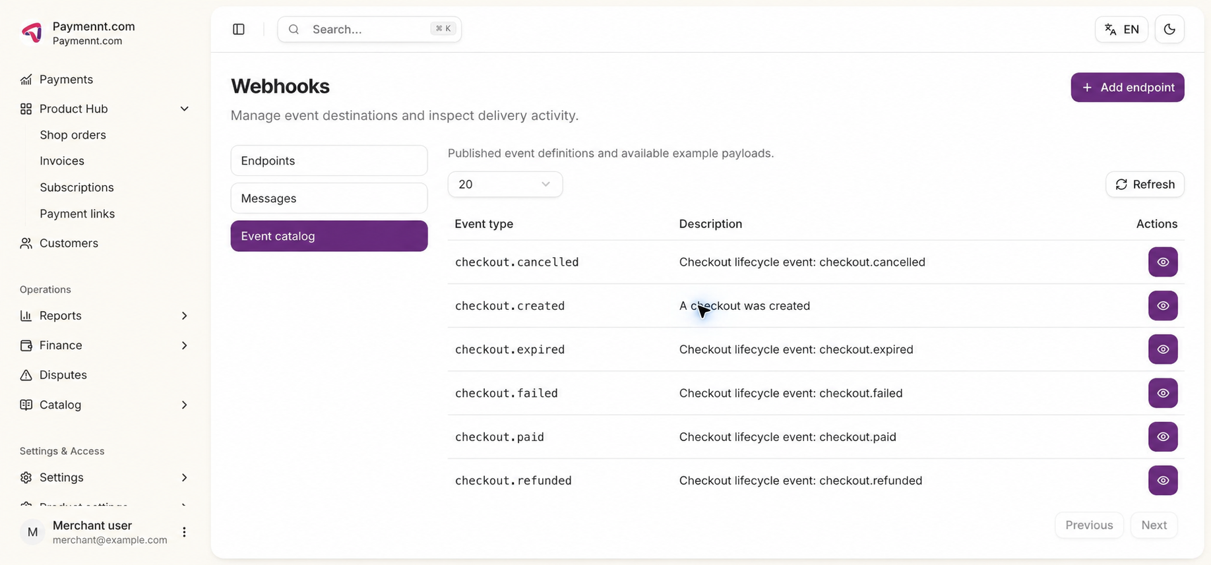Click the Catalog book icon
This screenshot has height=565, width=1211.
click(x=26, y=405)
